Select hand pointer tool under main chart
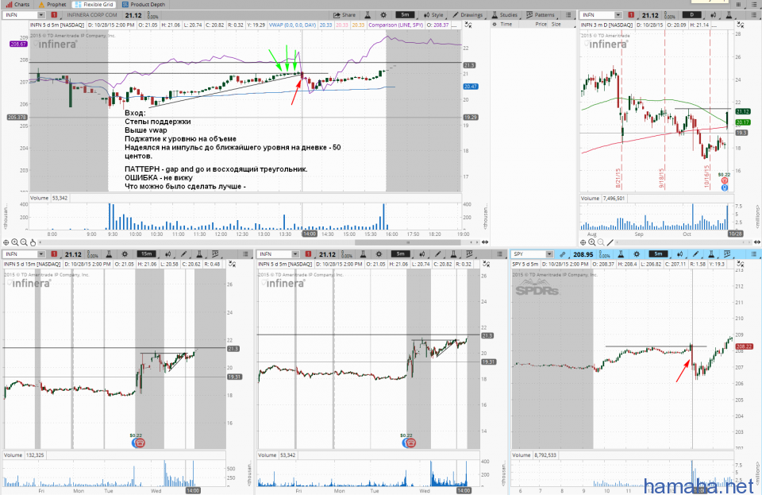 [33, 242]
